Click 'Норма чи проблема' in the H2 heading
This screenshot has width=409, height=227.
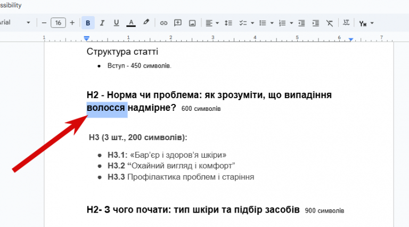[154, 95]
